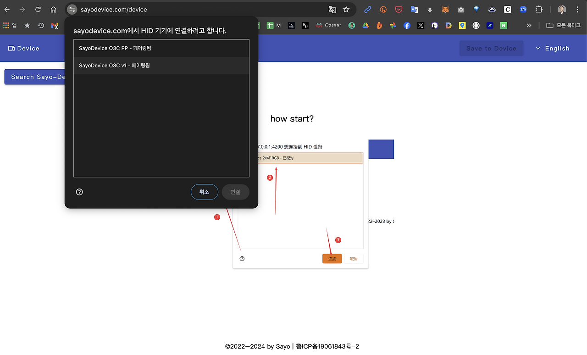Switch to the Device tab
This screenshot has width=587, height=355.
pos(23,48)
